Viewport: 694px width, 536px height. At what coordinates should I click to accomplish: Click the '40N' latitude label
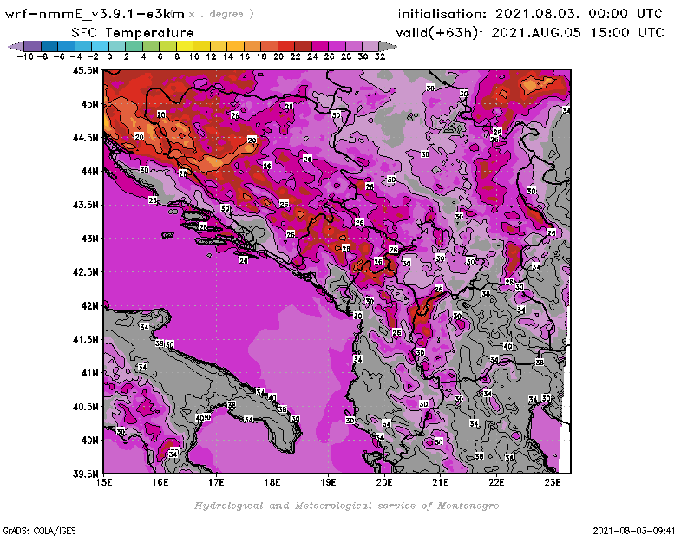tap(89, 441)
